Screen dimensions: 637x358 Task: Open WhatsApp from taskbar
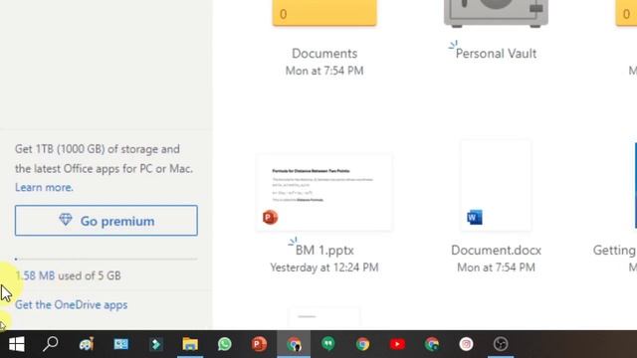coord(224,344)
